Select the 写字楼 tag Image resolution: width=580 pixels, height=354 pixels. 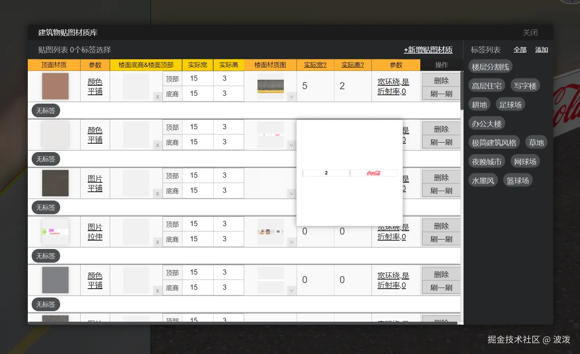(525, 86)
